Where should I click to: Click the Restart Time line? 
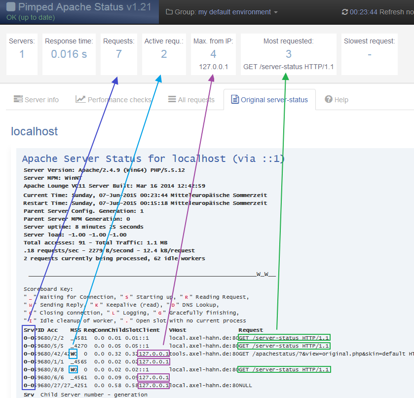[145, 203]
